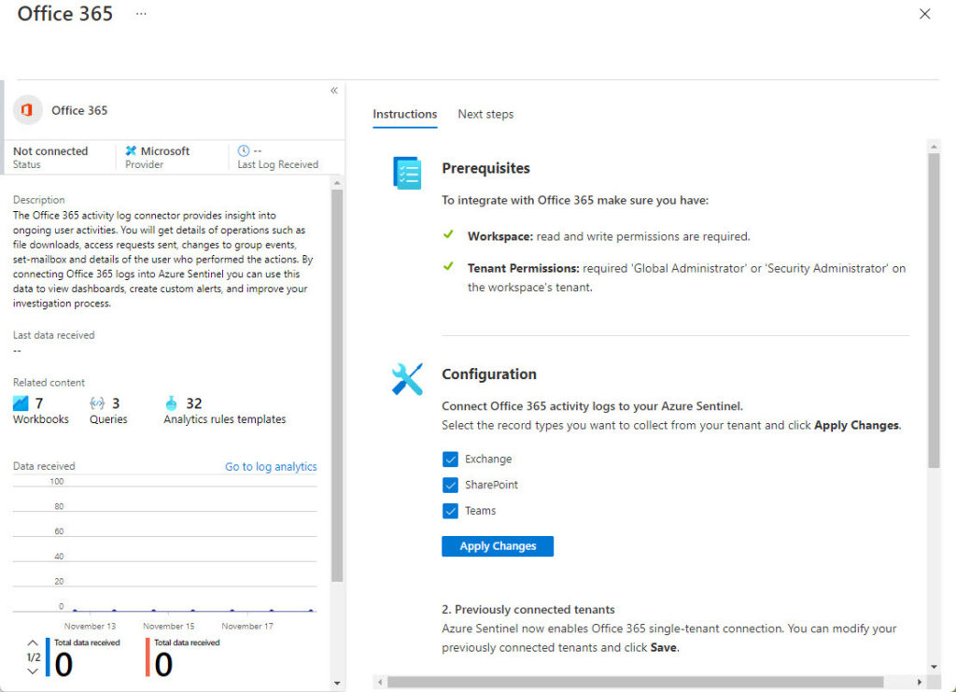This screenshot has width=956, height=692.
Task: Click the instructions pane scroll up arrow
Action: pos(934,147)
